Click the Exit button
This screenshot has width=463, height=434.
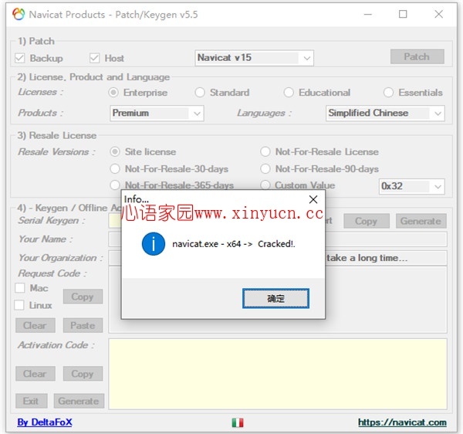(x=31, y=401)
